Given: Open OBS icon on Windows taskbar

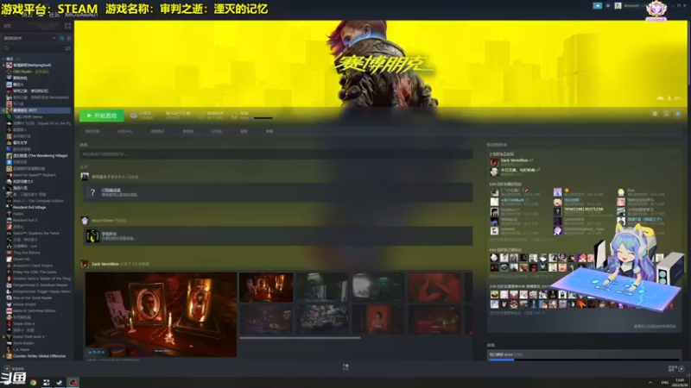Looking at the screenshot, I should coord(73,382).
